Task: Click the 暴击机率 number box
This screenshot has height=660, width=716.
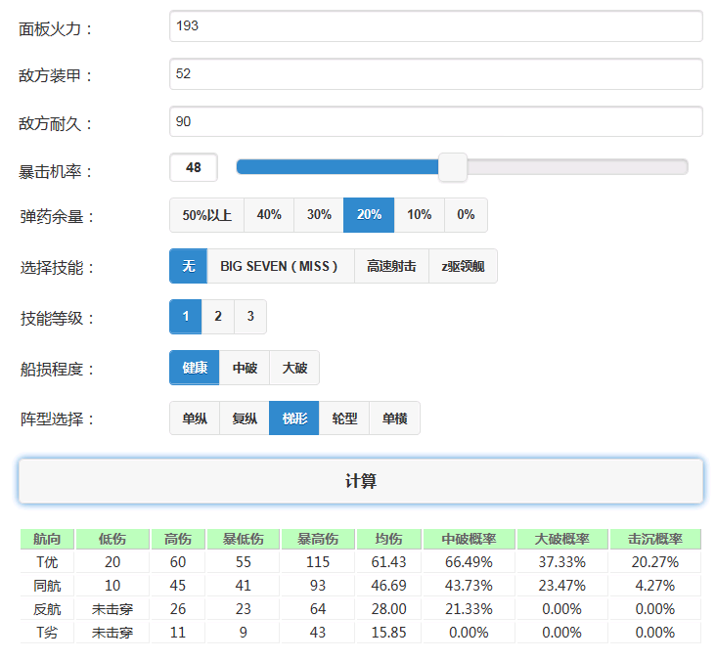Action: [x=194, y=167]
